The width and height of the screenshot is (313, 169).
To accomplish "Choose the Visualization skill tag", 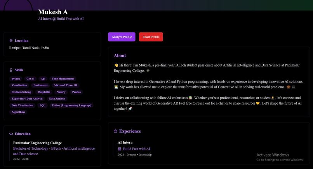I will point(19,85).
